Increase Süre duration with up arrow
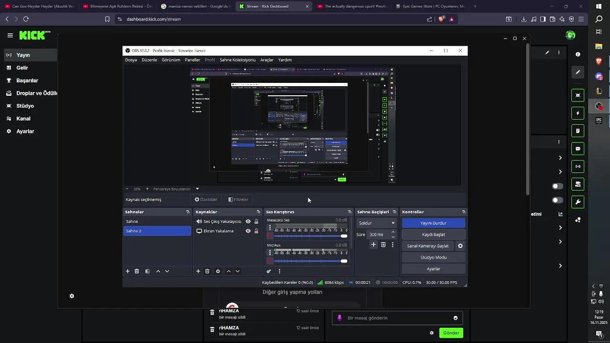610x343 pixels. point(393,232)
